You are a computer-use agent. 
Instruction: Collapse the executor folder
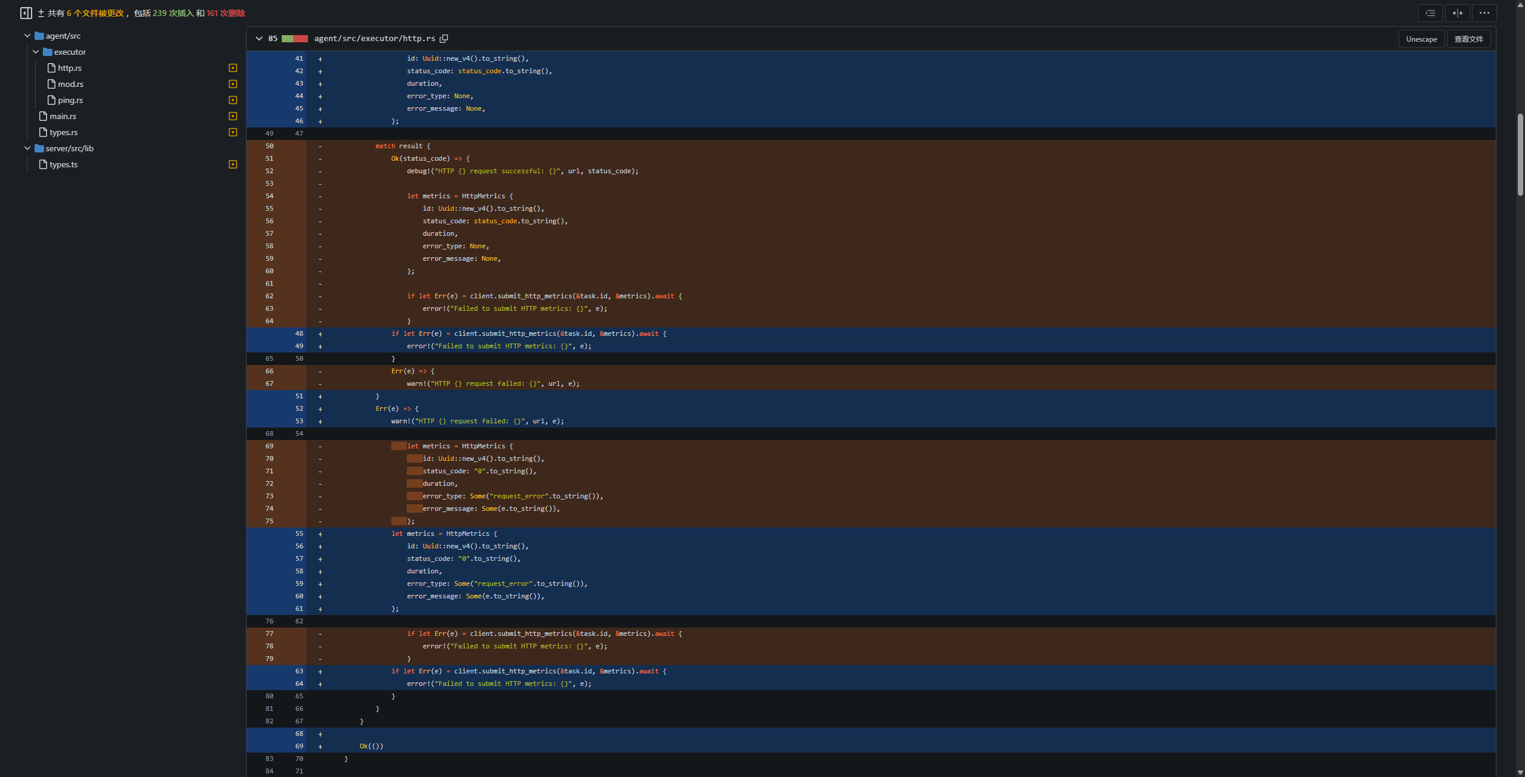pos(36,52)
